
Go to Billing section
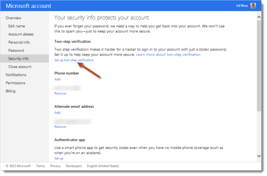click(x=11, y=91)
